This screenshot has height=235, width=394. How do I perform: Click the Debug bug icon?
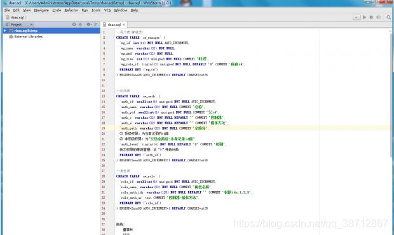point(371,17)
